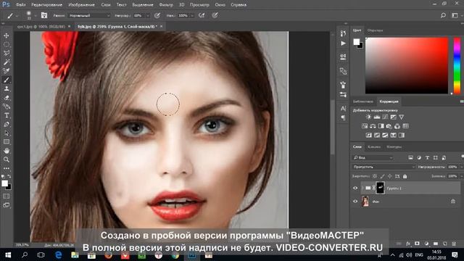Select the Zoom magnifier tool
The height and width of the screenshot is (261, 464).
pyautogui.click(x=7, y=159)
